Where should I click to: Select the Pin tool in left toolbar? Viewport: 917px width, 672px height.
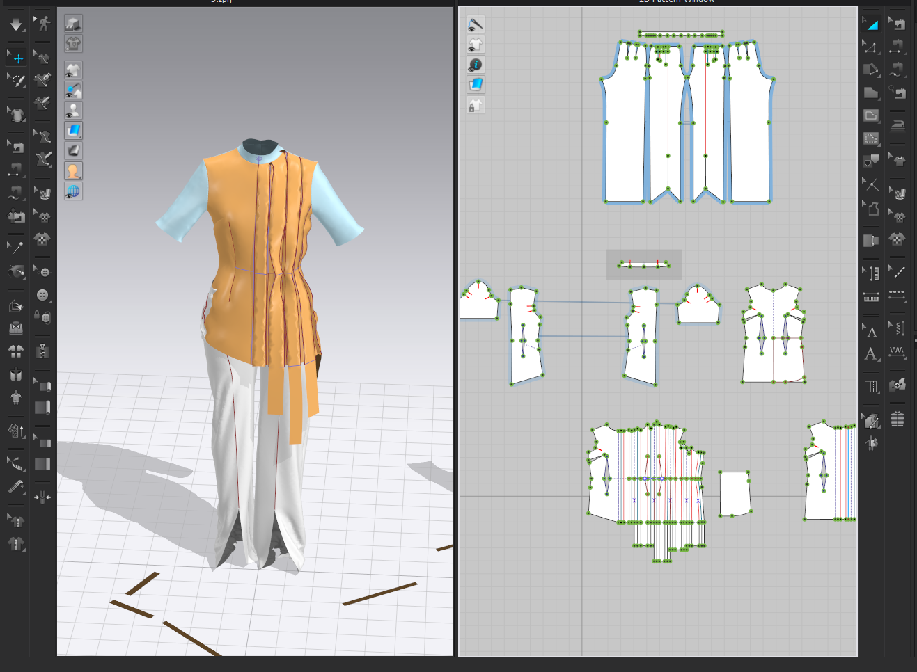tap(15, 248)
